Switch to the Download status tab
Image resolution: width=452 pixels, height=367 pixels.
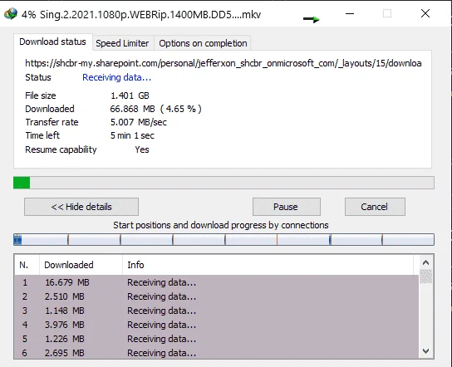[52, 42]
